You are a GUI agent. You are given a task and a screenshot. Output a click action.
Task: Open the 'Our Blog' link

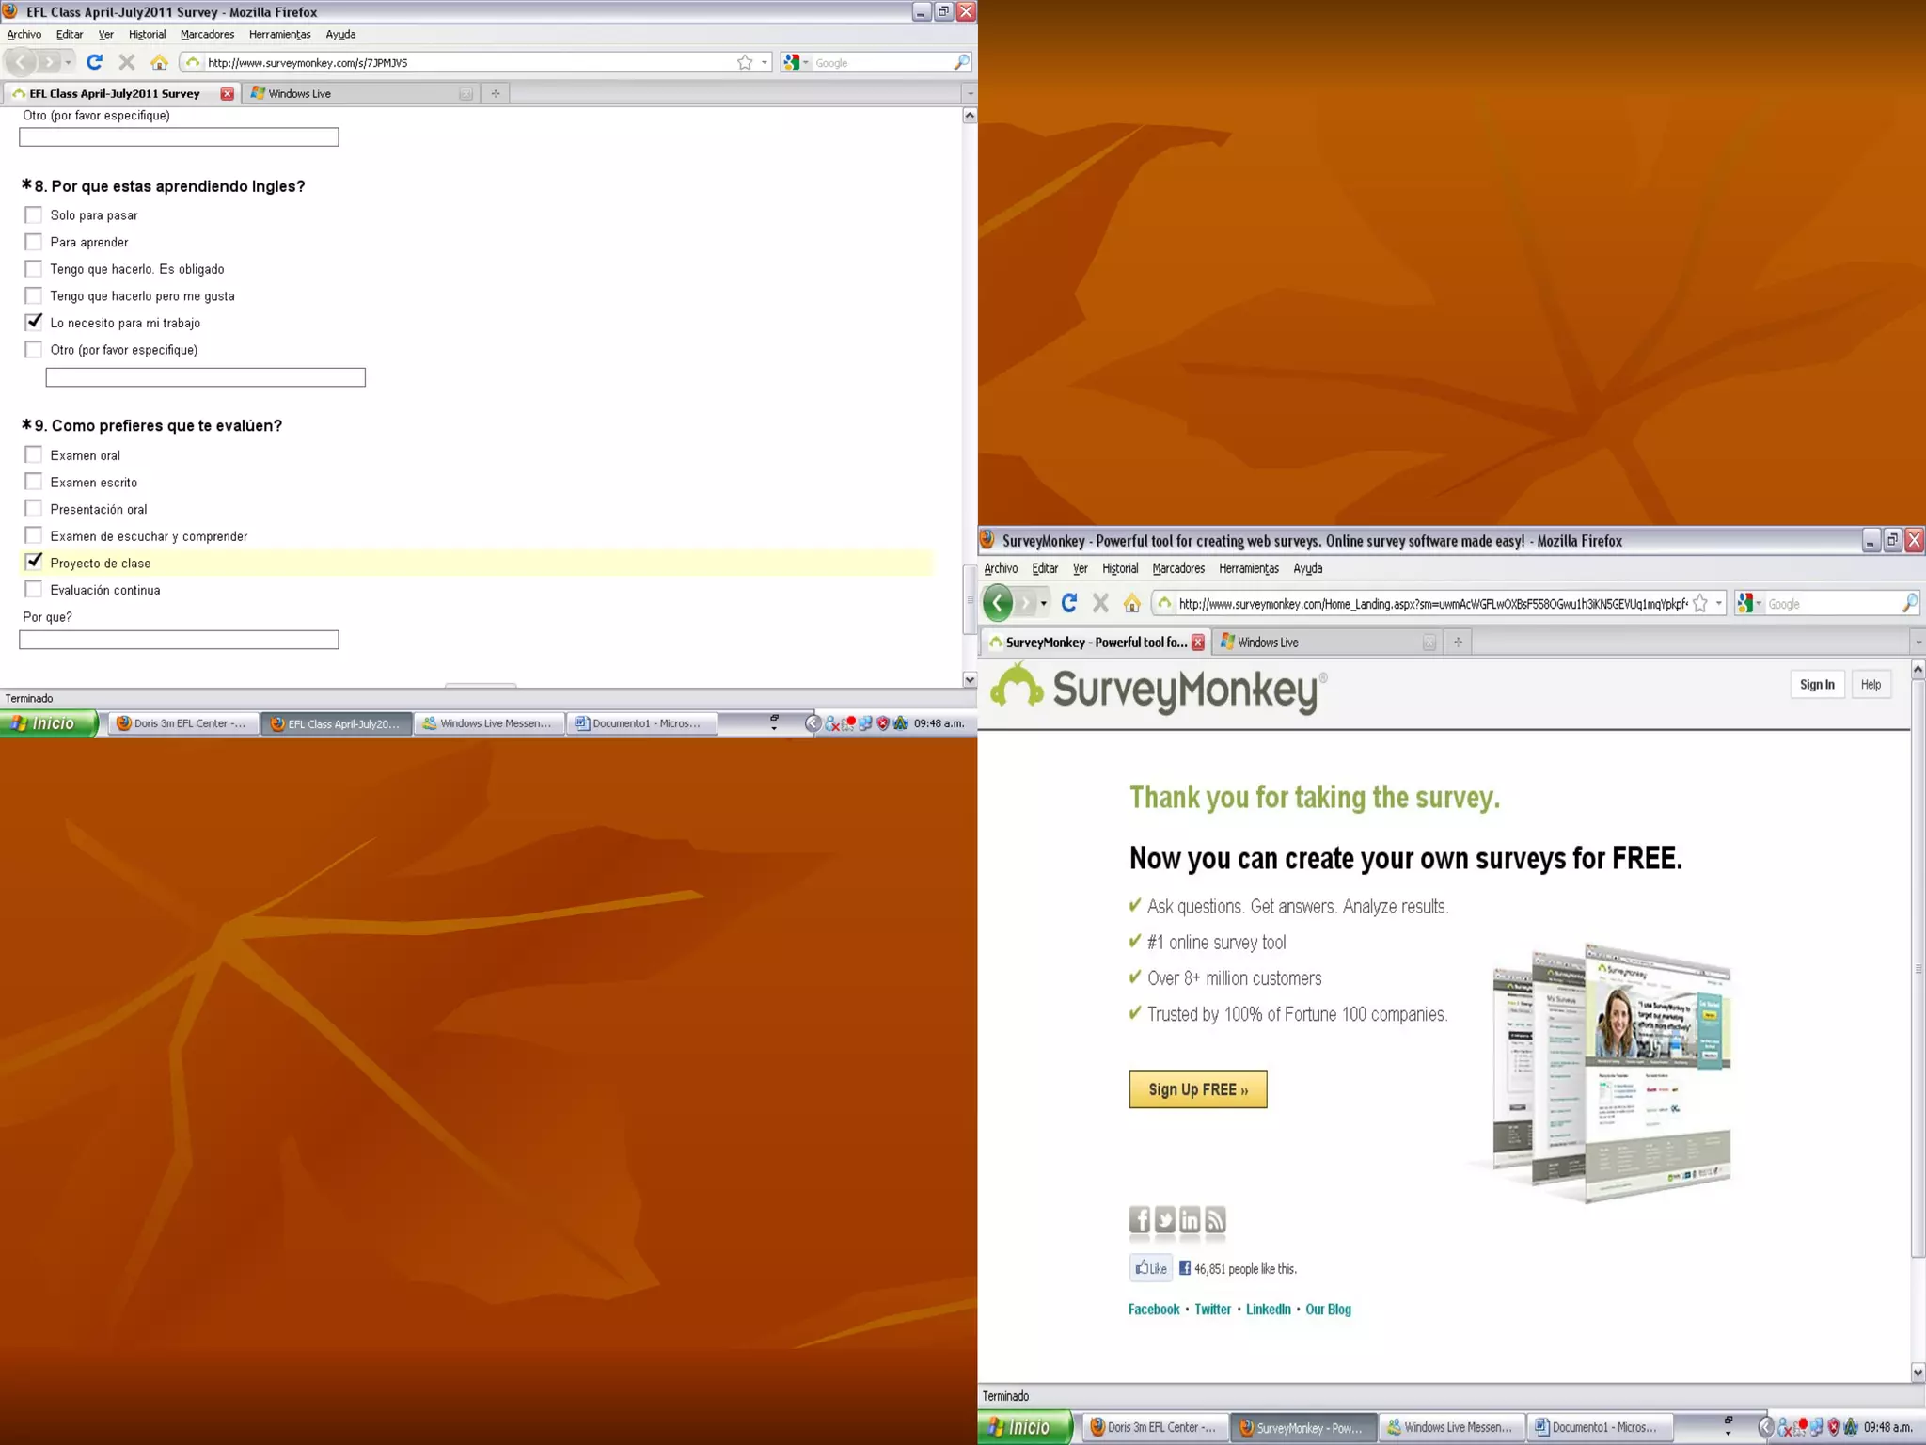(1328, 1309)
